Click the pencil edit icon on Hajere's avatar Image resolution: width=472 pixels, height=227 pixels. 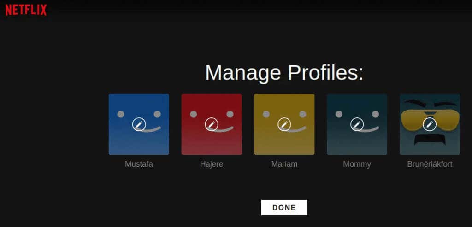212,124
